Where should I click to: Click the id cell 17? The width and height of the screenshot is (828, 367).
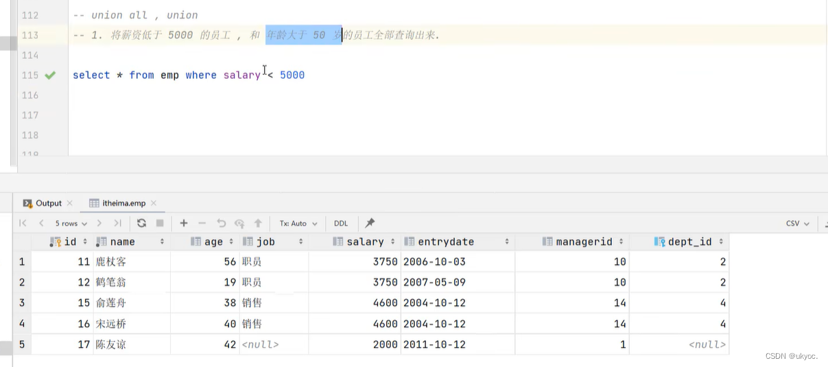[62, 344]
